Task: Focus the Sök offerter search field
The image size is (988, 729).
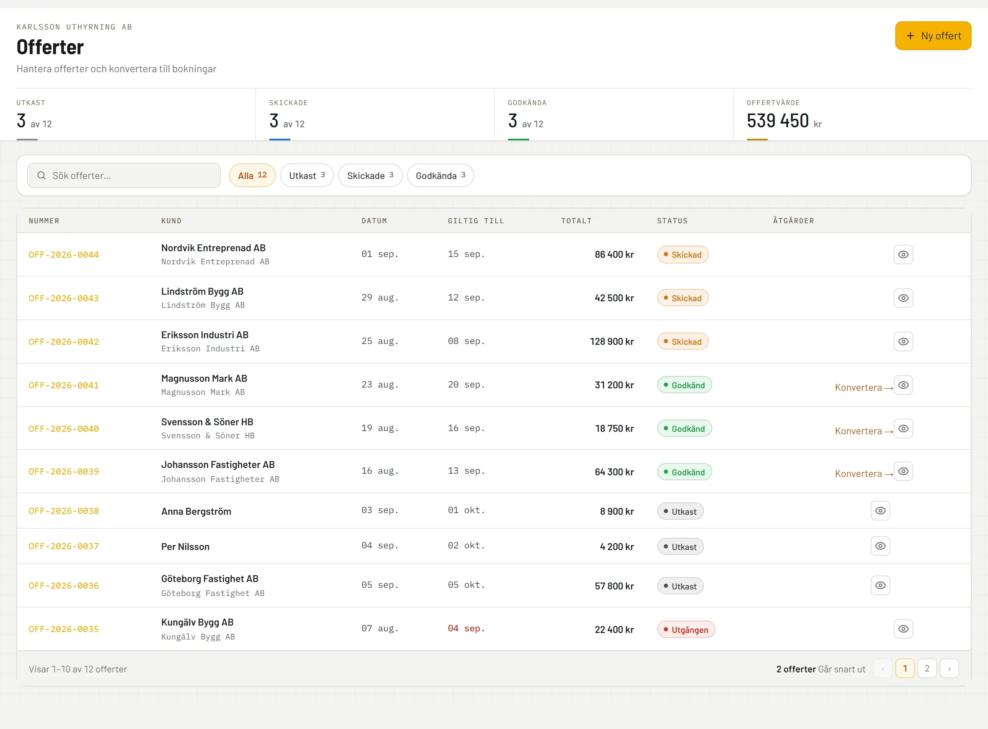Action: (x=123, y=175)
